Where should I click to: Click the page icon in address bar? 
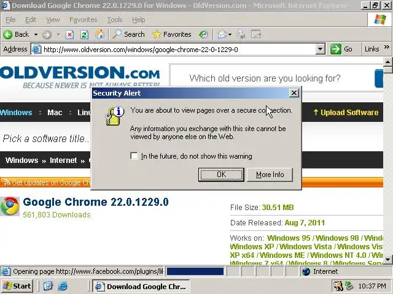(36, 49)
